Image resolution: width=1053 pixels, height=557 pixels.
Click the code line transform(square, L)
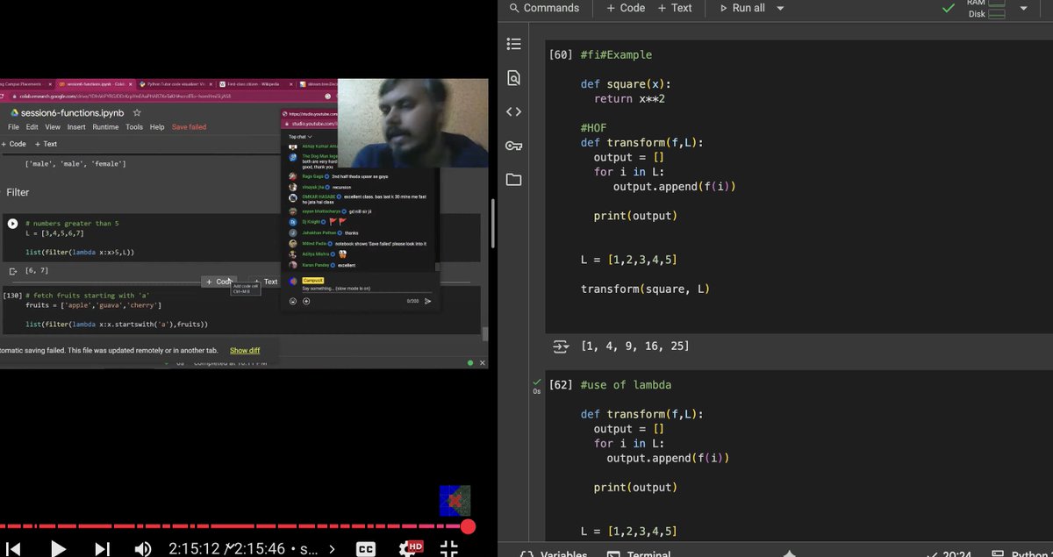click(x=645, y=289)
